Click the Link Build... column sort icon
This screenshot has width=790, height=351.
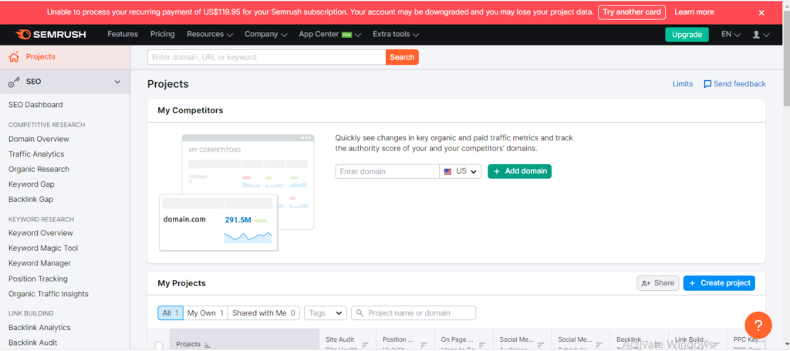pyautogui.click(x=715, y=345)
